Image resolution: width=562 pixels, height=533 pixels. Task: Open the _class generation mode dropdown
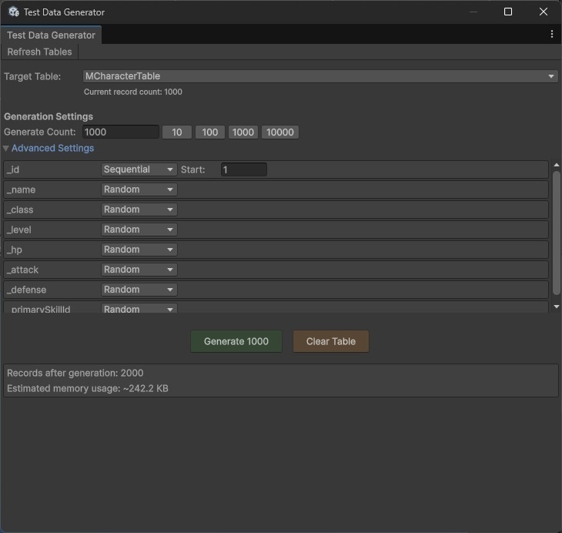pyautogui.click(x=139, y=210)
